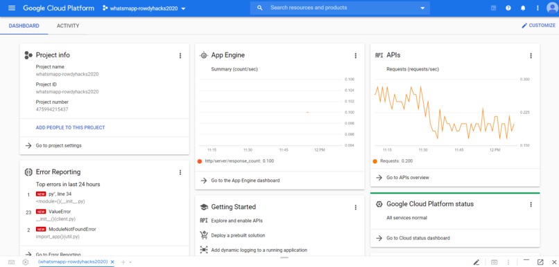This screenshot has height=267, width=559.
Task: Open the Project info card options menu
Action: (x=180, y=55)
